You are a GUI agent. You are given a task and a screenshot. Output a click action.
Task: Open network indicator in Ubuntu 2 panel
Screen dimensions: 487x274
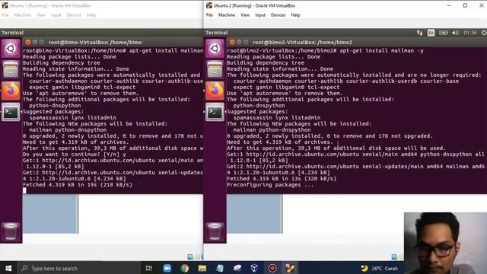[419, 33]
